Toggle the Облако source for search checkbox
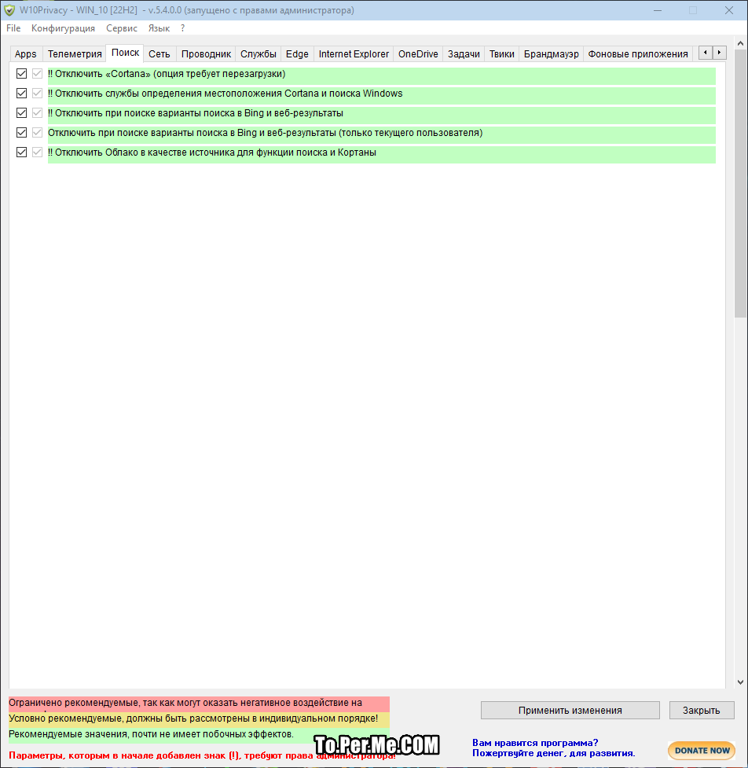Screen dimensions: 748x768 pos(21,152)
